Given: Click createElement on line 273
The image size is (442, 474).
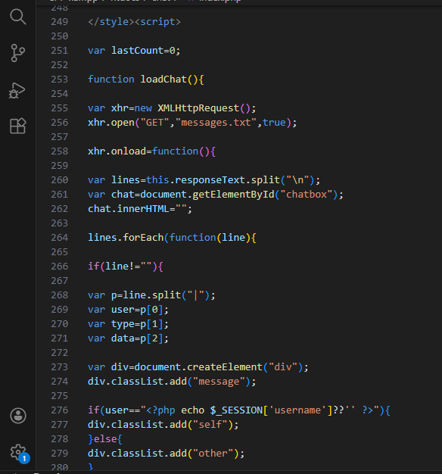Looking at the screenshot, I should (x=225, y=367).
